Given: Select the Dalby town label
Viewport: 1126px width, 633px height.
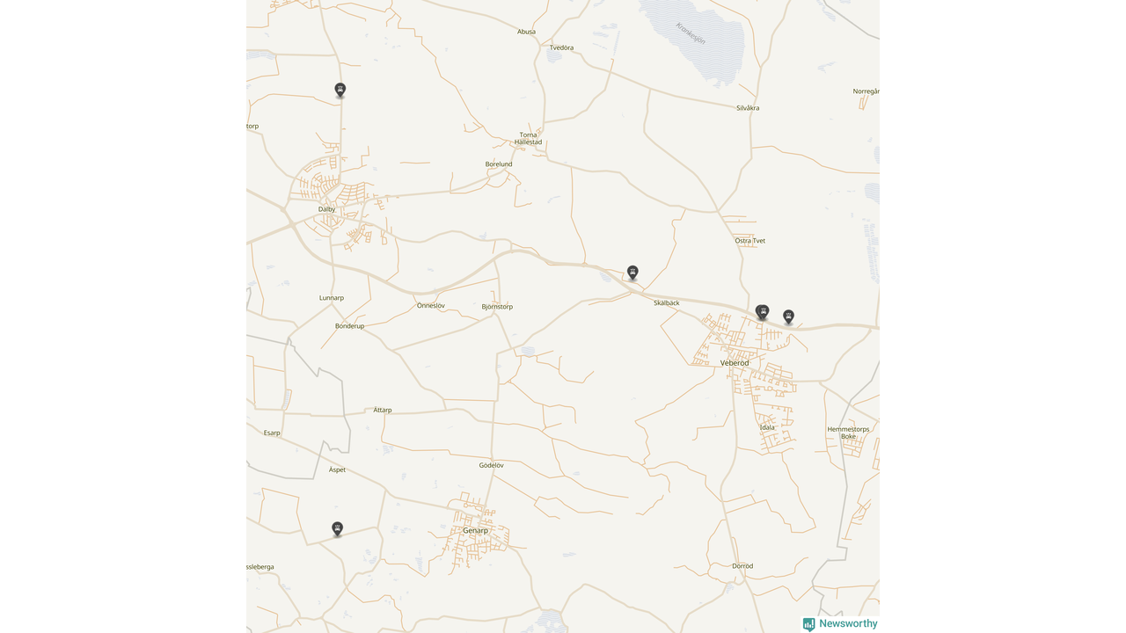Looking at the screenshot, I should point(327,209).
